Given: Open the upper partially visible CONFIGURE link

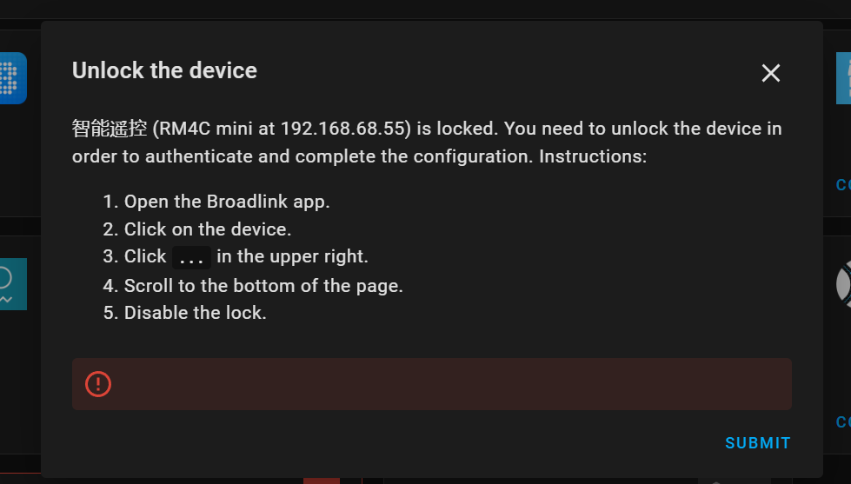Looking at the screenshot, I should point(843,185).
